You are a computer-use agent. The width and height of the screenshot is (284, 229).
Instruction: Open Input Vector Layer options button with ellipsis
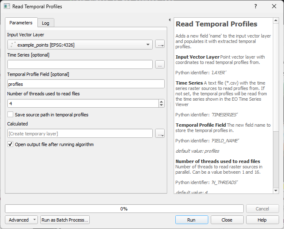pyautogui.click(x=160, y=45)
